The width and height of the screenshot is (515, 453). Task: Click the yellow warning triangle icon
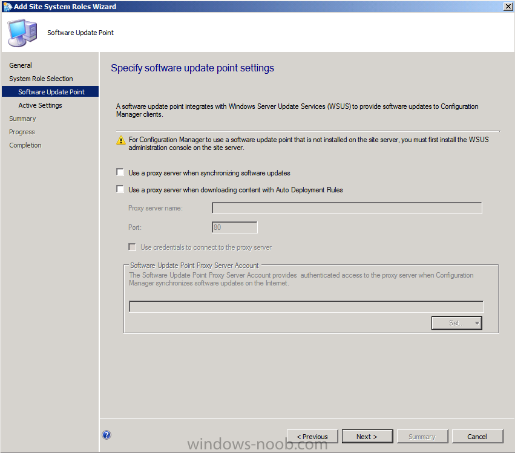tap(121, 140)
